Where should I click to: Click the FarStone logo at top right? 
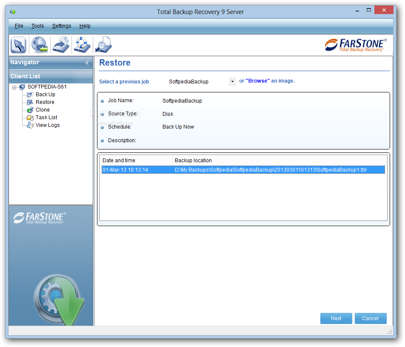356,45
